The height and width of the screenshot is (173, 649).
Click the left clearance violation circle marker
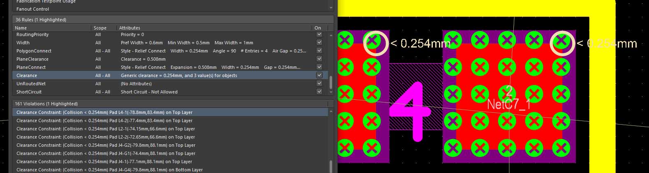click(x=376, y=43)
